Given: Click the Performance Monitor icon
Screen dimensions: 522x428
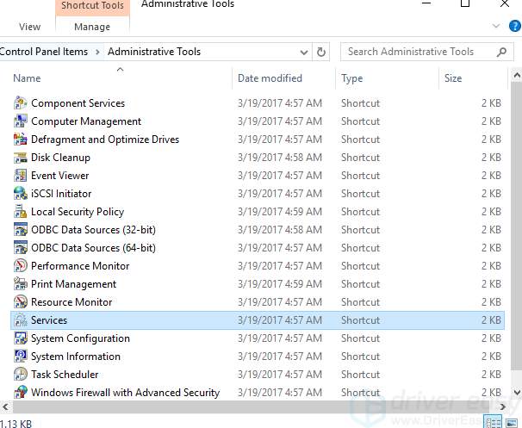Looking at the screenshot, I should point(21,266).
